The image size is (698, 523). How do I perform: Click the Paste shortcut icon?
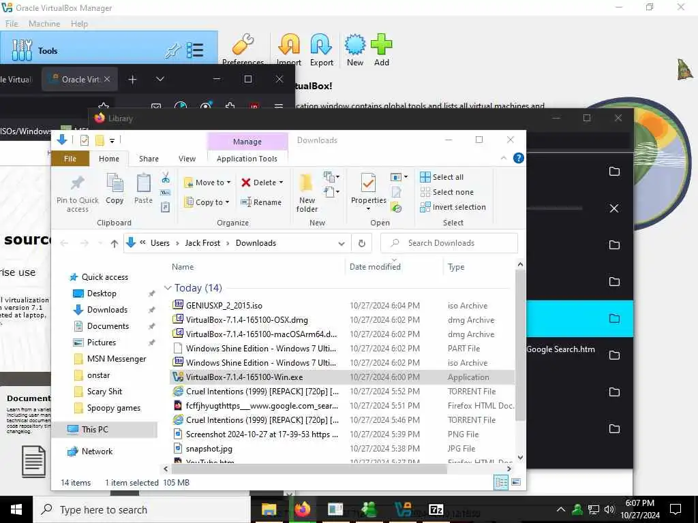165,207
